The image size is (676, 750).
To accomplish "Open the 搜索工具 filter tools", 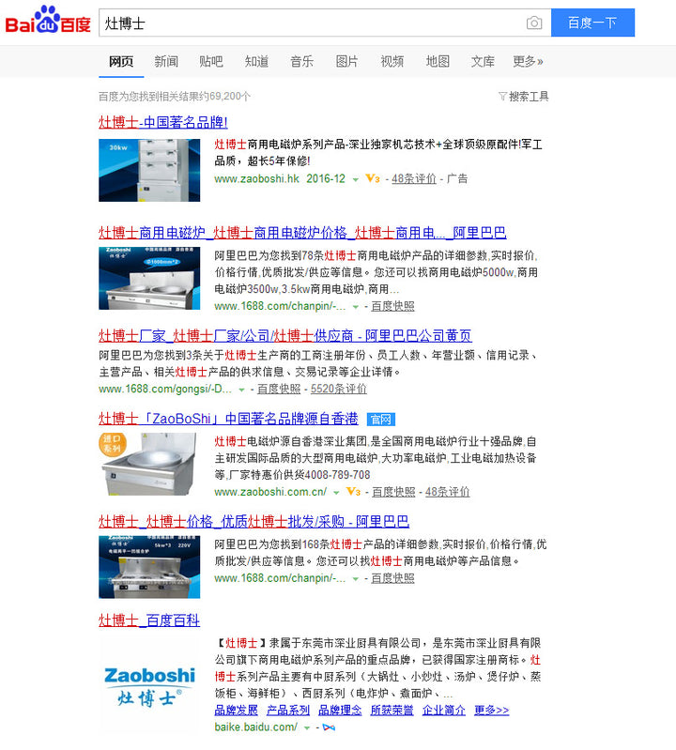I will pos(524,96).
